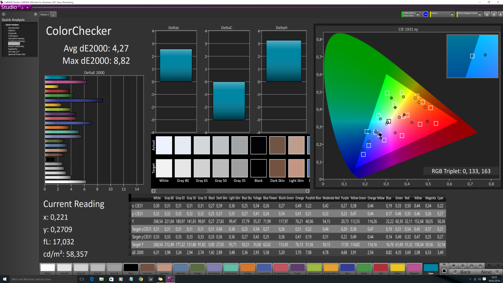Open Screen Uniformity in Quick Analysis list

[16, 46]
